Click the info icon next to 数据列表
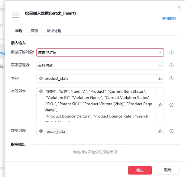 pos(171,131)
